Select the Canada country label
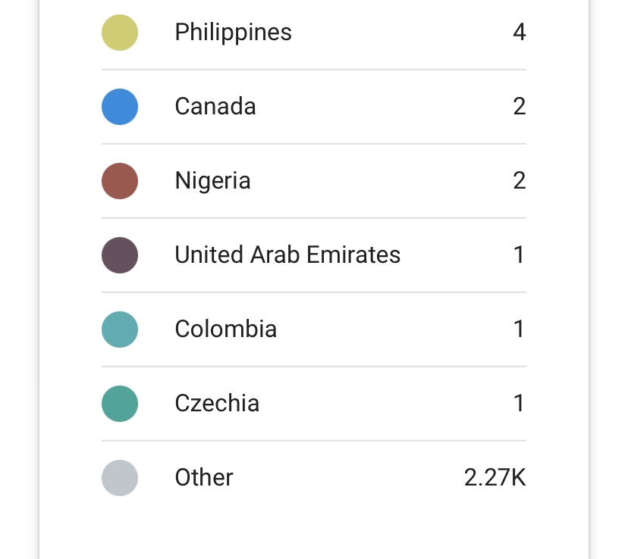Image resolution: width=628 pixels, height=559 pixels. pyautogui.click(x=215, y=106)
